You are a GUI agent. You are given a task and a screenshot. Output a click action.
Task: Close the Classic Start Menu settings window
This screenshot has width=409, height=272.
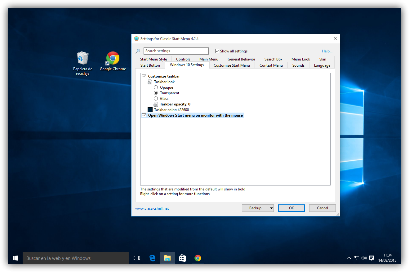click(335, 39)
